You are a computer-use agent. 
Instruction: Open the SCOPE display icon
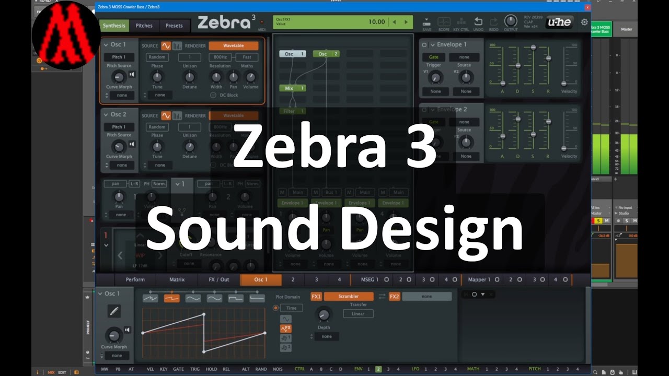[444, 21]
